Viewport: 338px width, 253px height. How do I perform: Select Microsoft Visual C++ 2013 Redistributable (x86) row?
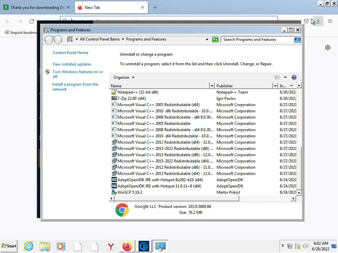pos(203,155)
